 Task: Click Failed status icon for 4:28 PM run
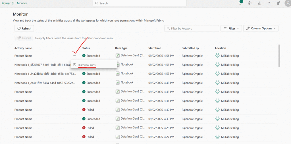tap(84, 128)
